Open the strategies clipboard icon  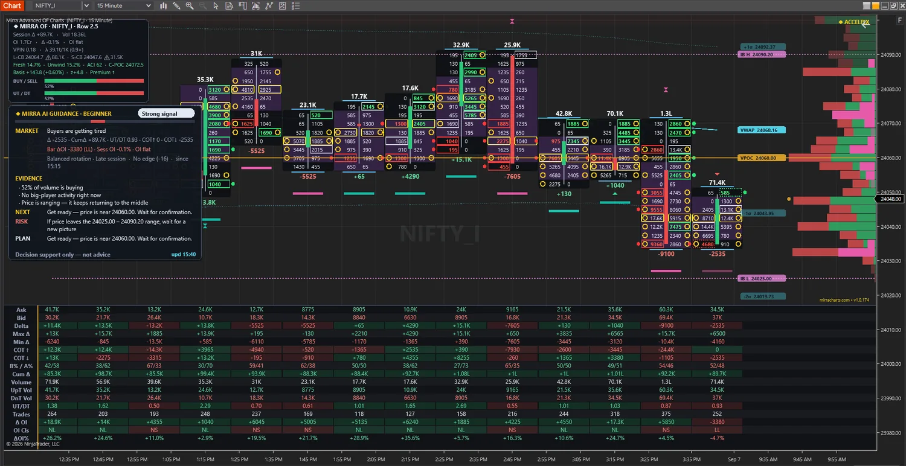[x=283, y=5]
